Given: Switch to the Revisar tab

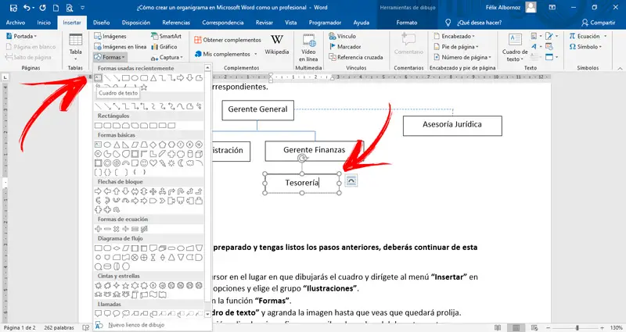Looking at the screenshot, I should (x=264, y=23).
